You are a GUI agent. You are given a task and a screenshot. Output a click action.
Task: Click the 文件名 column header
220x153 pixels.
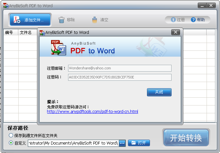[28, 32]
